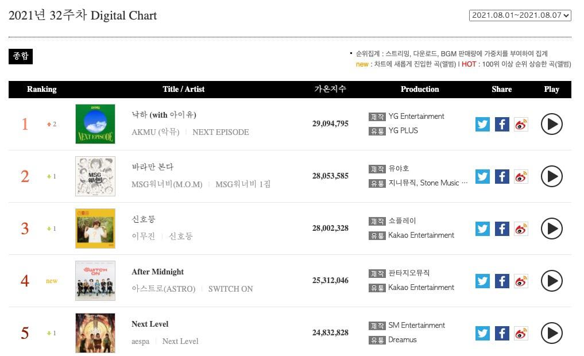The height and width of the screenshot is (356, 584).
Task: Share 신호등 on Weibo
Action: point(521,229)
